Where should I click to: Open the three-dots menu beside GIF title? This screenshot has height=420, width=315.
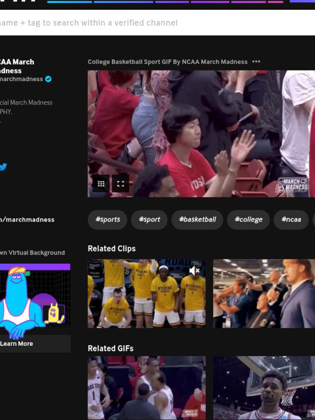(x=256, y=62)
